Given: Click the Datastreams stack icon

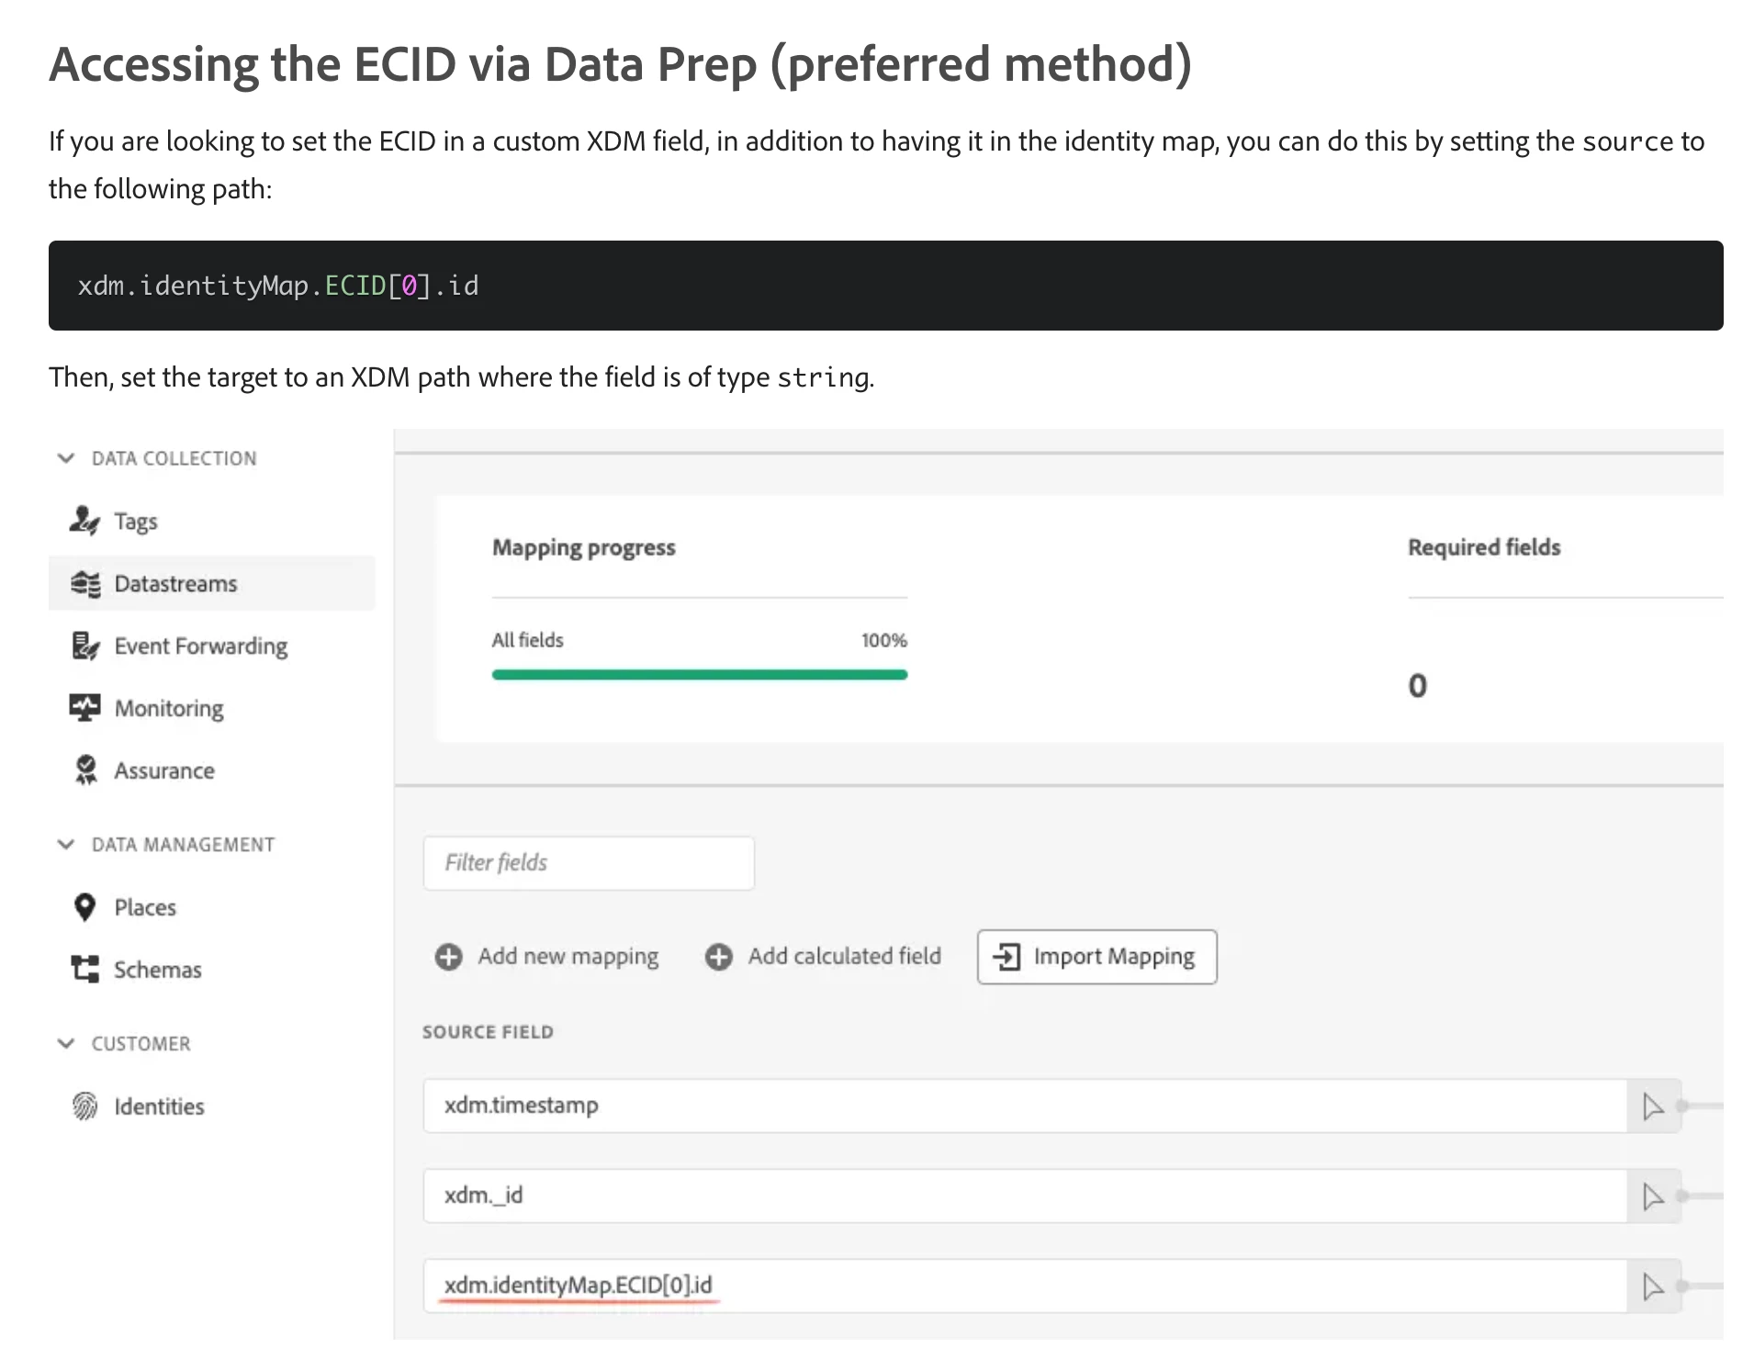Looking at the screenshot, I should pos(84,583).
